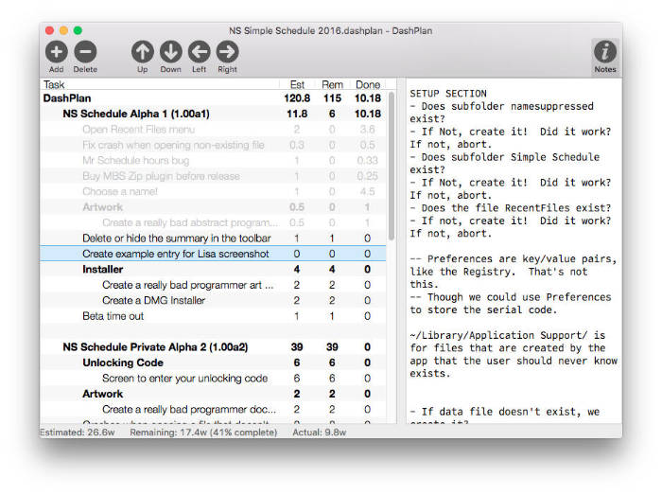The image size is (662, 495).
Task: Move task Down with arrow icon
Action: coord(170,52)
